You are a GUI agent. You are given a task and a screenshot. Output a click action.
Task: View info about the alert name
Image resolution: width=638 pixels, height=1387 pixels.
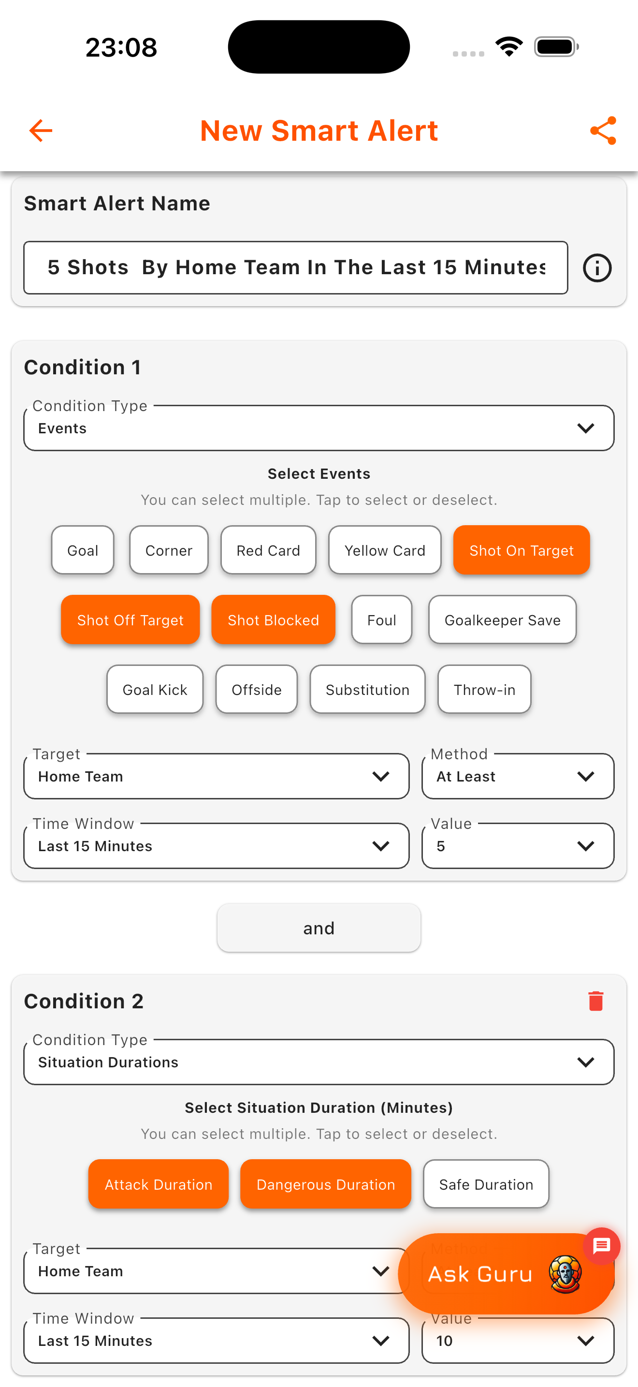pyautogui.click(x=597, y=267)
